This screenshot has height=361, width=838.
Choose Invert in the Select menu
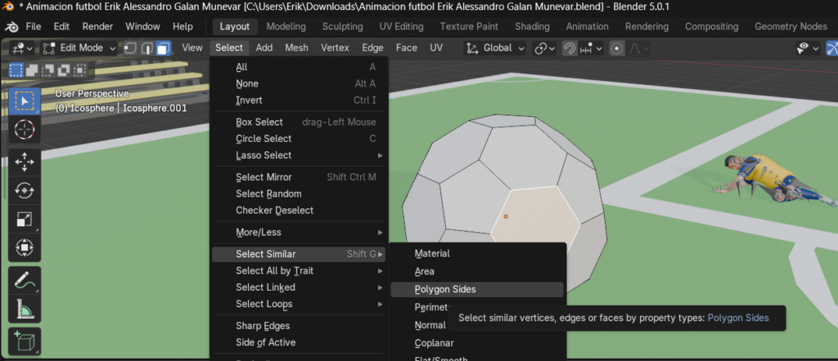coord(300,100)
